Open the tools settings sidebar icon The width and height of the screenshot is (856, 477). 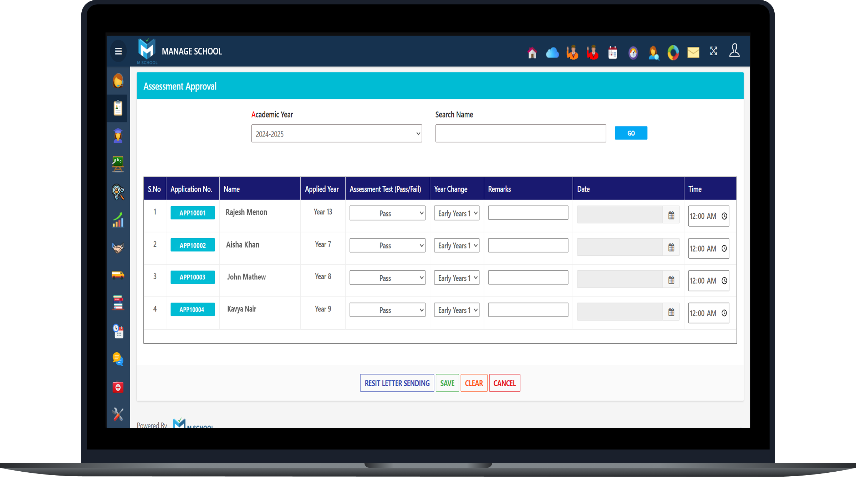[x=118, y=414]
